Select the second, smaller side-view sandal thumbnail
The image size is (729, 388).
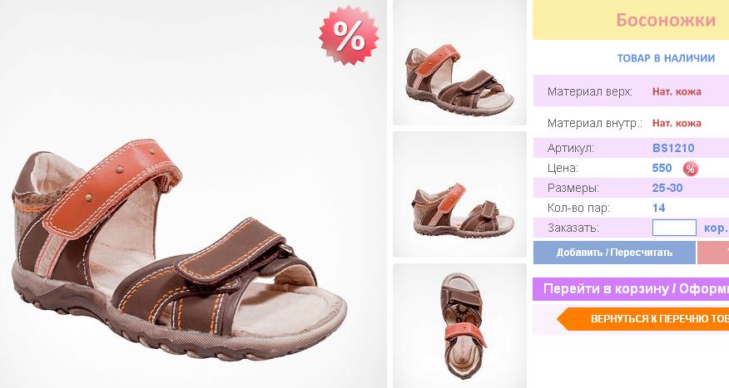pos(459,194)
